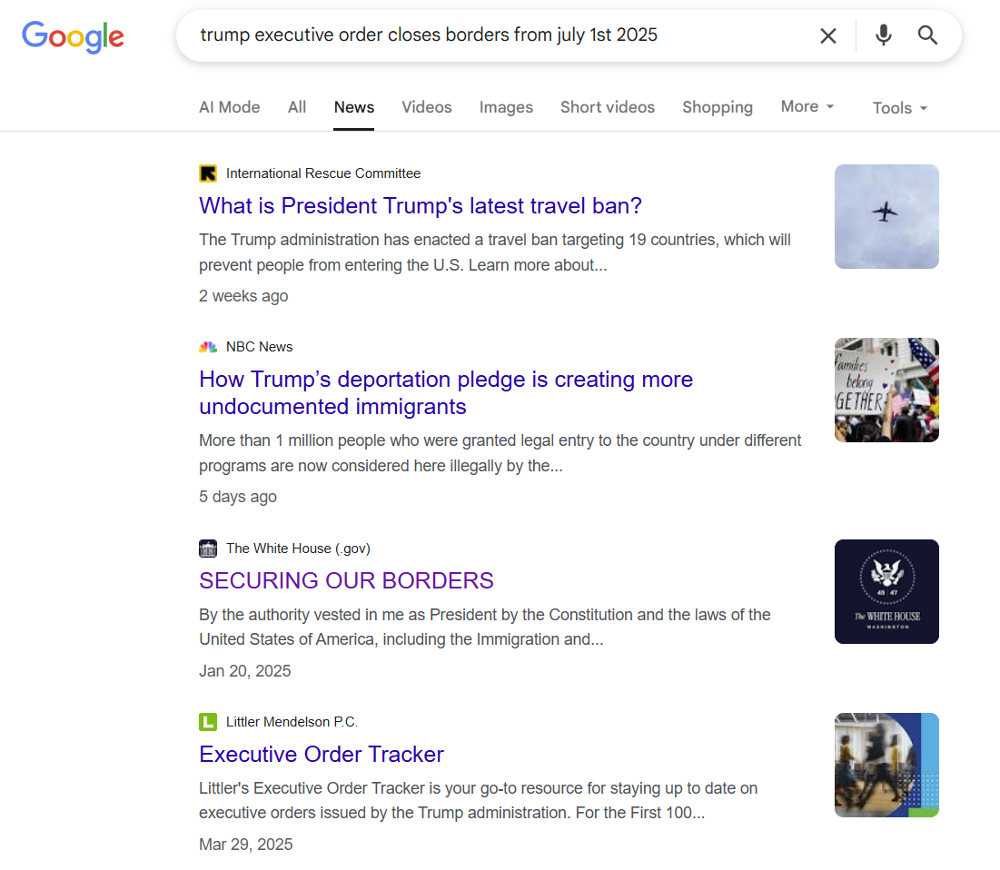The height and width of the screenshot is (870, 1000).
Task: Click the 'Jan 20, 2025' date
Action: point(245,671)
